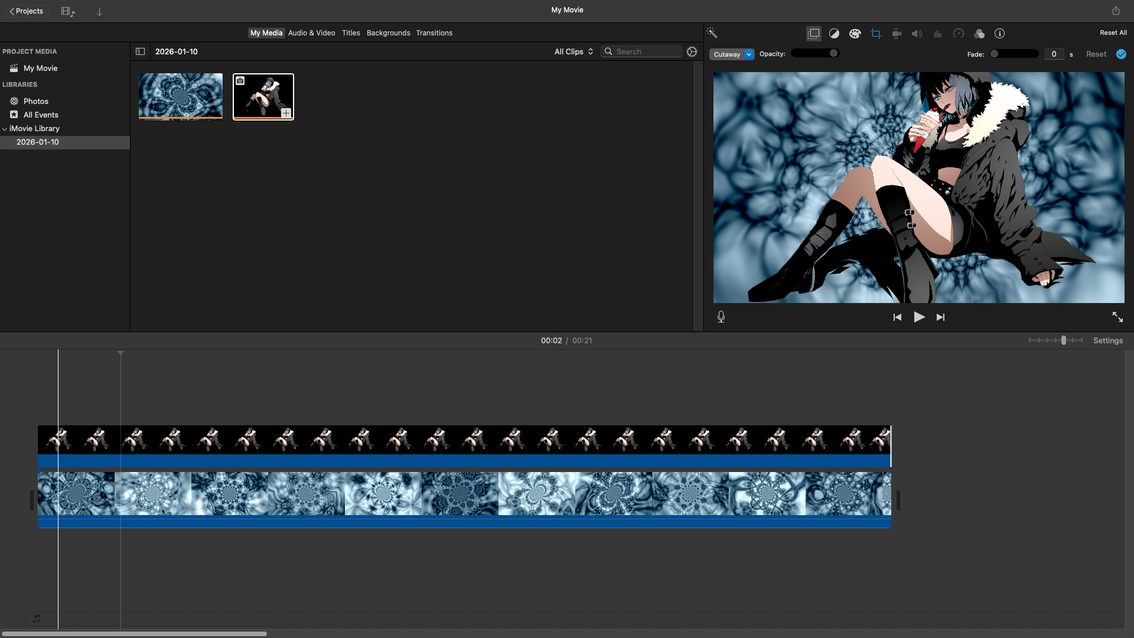Screen dimensions: 1134x638
Task: Open the Clip Information icon
Action: point(999,34)
